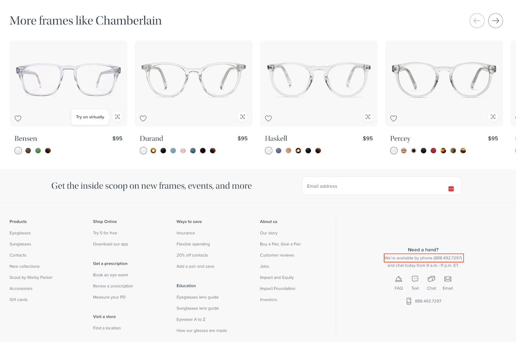Screen dimensions: 516x342
Task: Add Percey to favorites via the heart icon
Action: coord(393,118)
